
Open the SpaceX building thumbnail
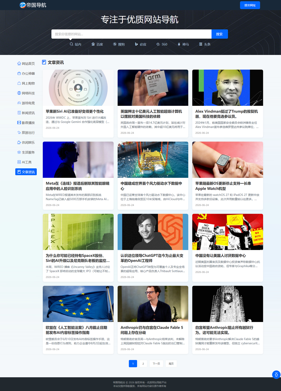click(x=78, y=232)
